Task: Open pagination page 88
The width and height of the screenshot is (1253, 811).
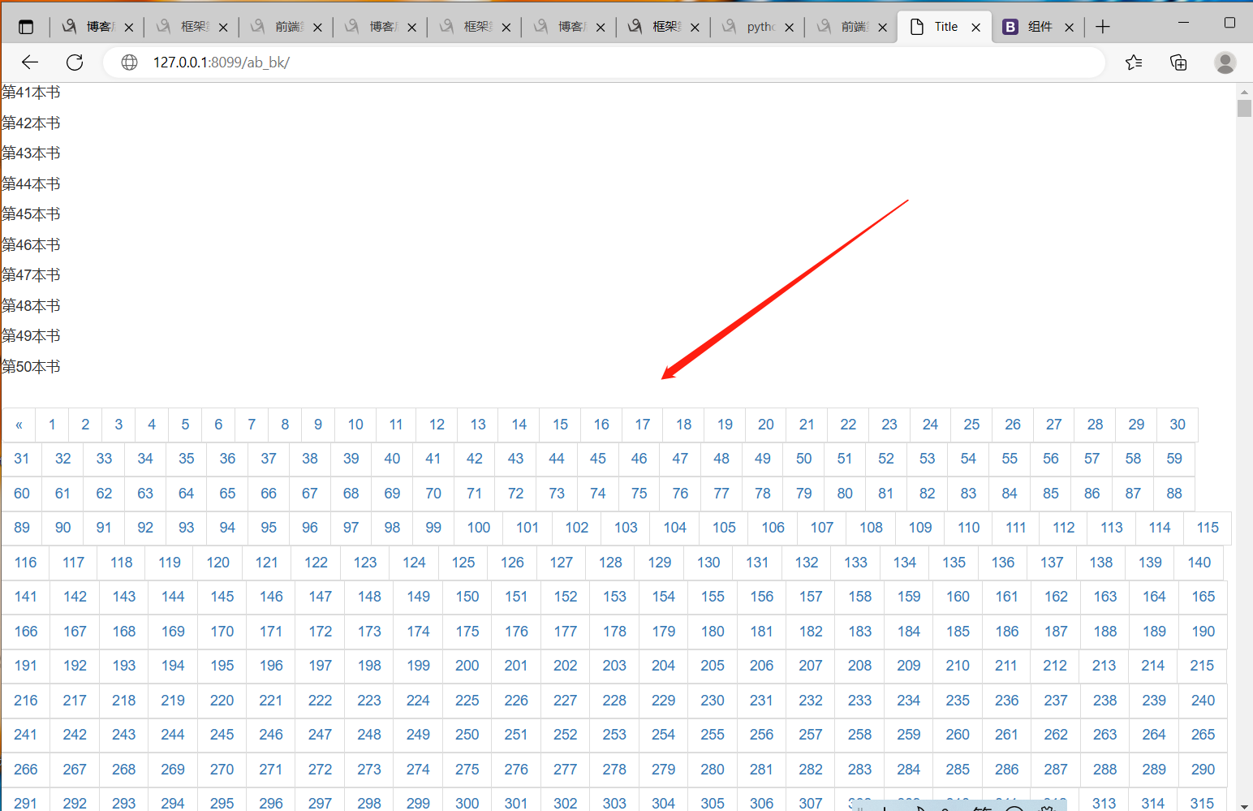Action: 1174,494
